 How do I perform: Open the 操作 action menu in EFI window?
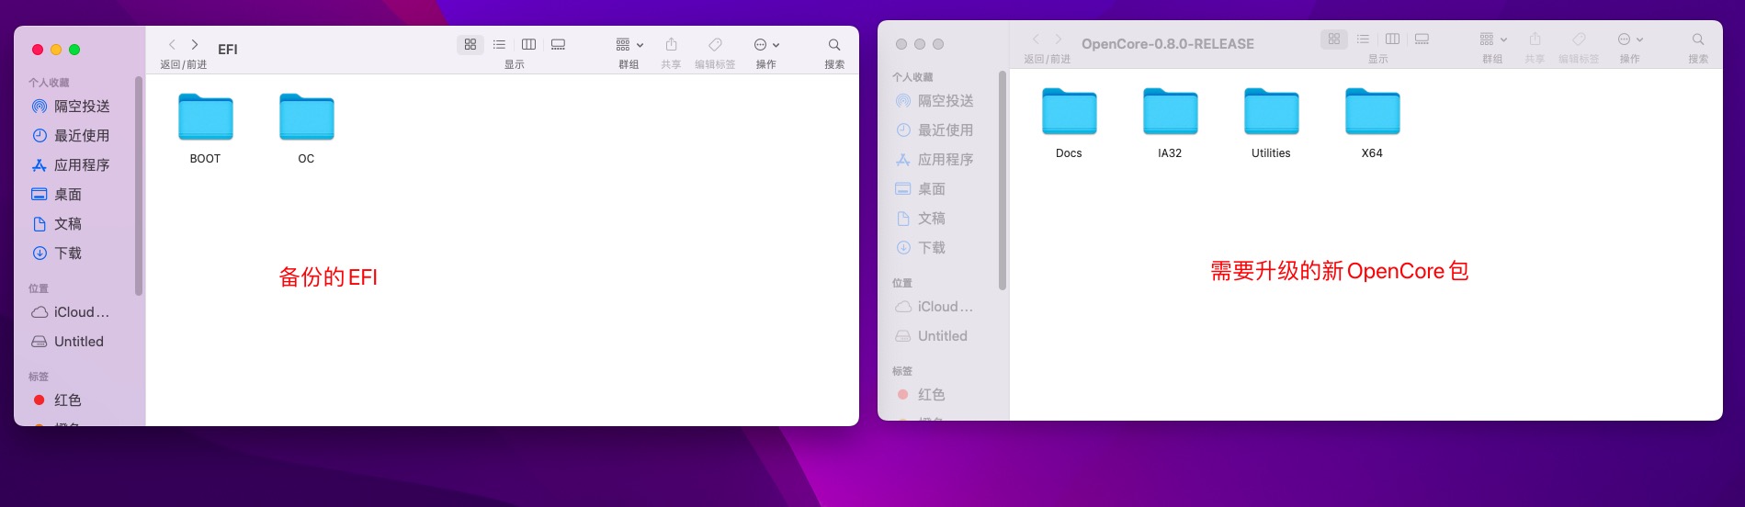coord(766,44)
